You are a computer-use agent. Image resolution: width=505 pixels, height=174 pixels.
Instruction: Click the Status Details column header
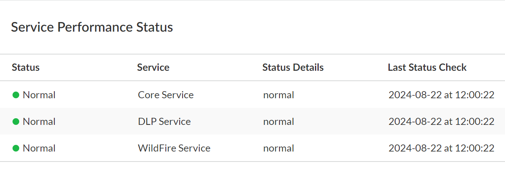click(293, 67)
